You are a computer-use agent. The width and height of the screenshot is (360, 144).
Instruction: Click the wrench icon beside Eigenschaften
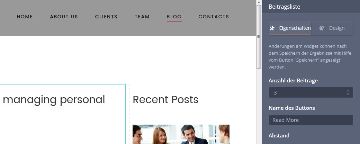[x=272, y=28]
